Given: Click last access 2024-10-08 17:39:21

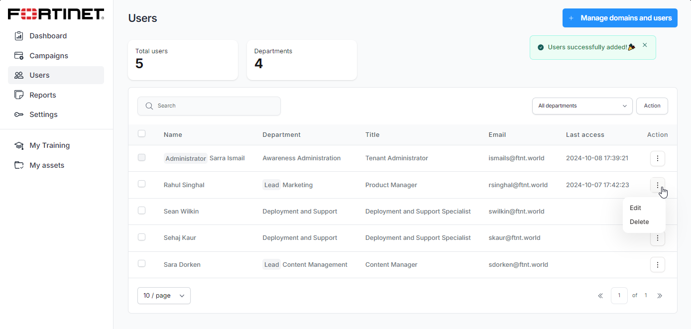Looking at the screenshot, I should point(597,158).
